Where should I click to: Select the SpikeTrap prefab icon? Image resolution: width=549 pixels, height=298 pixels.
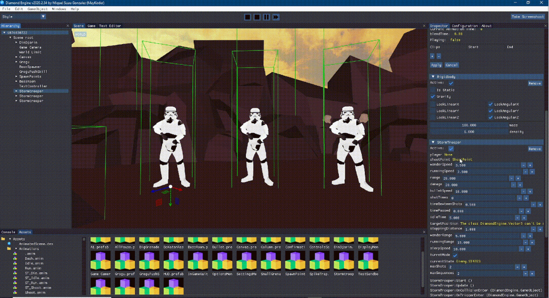click(x=320, y=261)
